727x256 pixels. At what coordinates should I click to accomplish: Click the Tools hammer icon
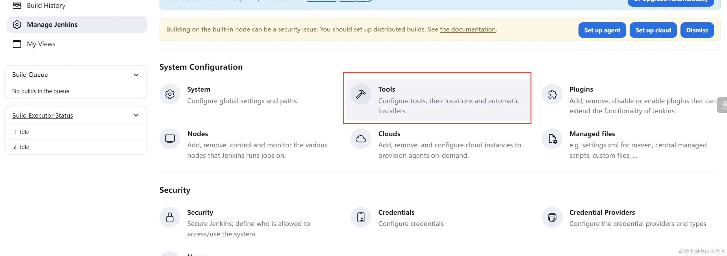[361, 94]
